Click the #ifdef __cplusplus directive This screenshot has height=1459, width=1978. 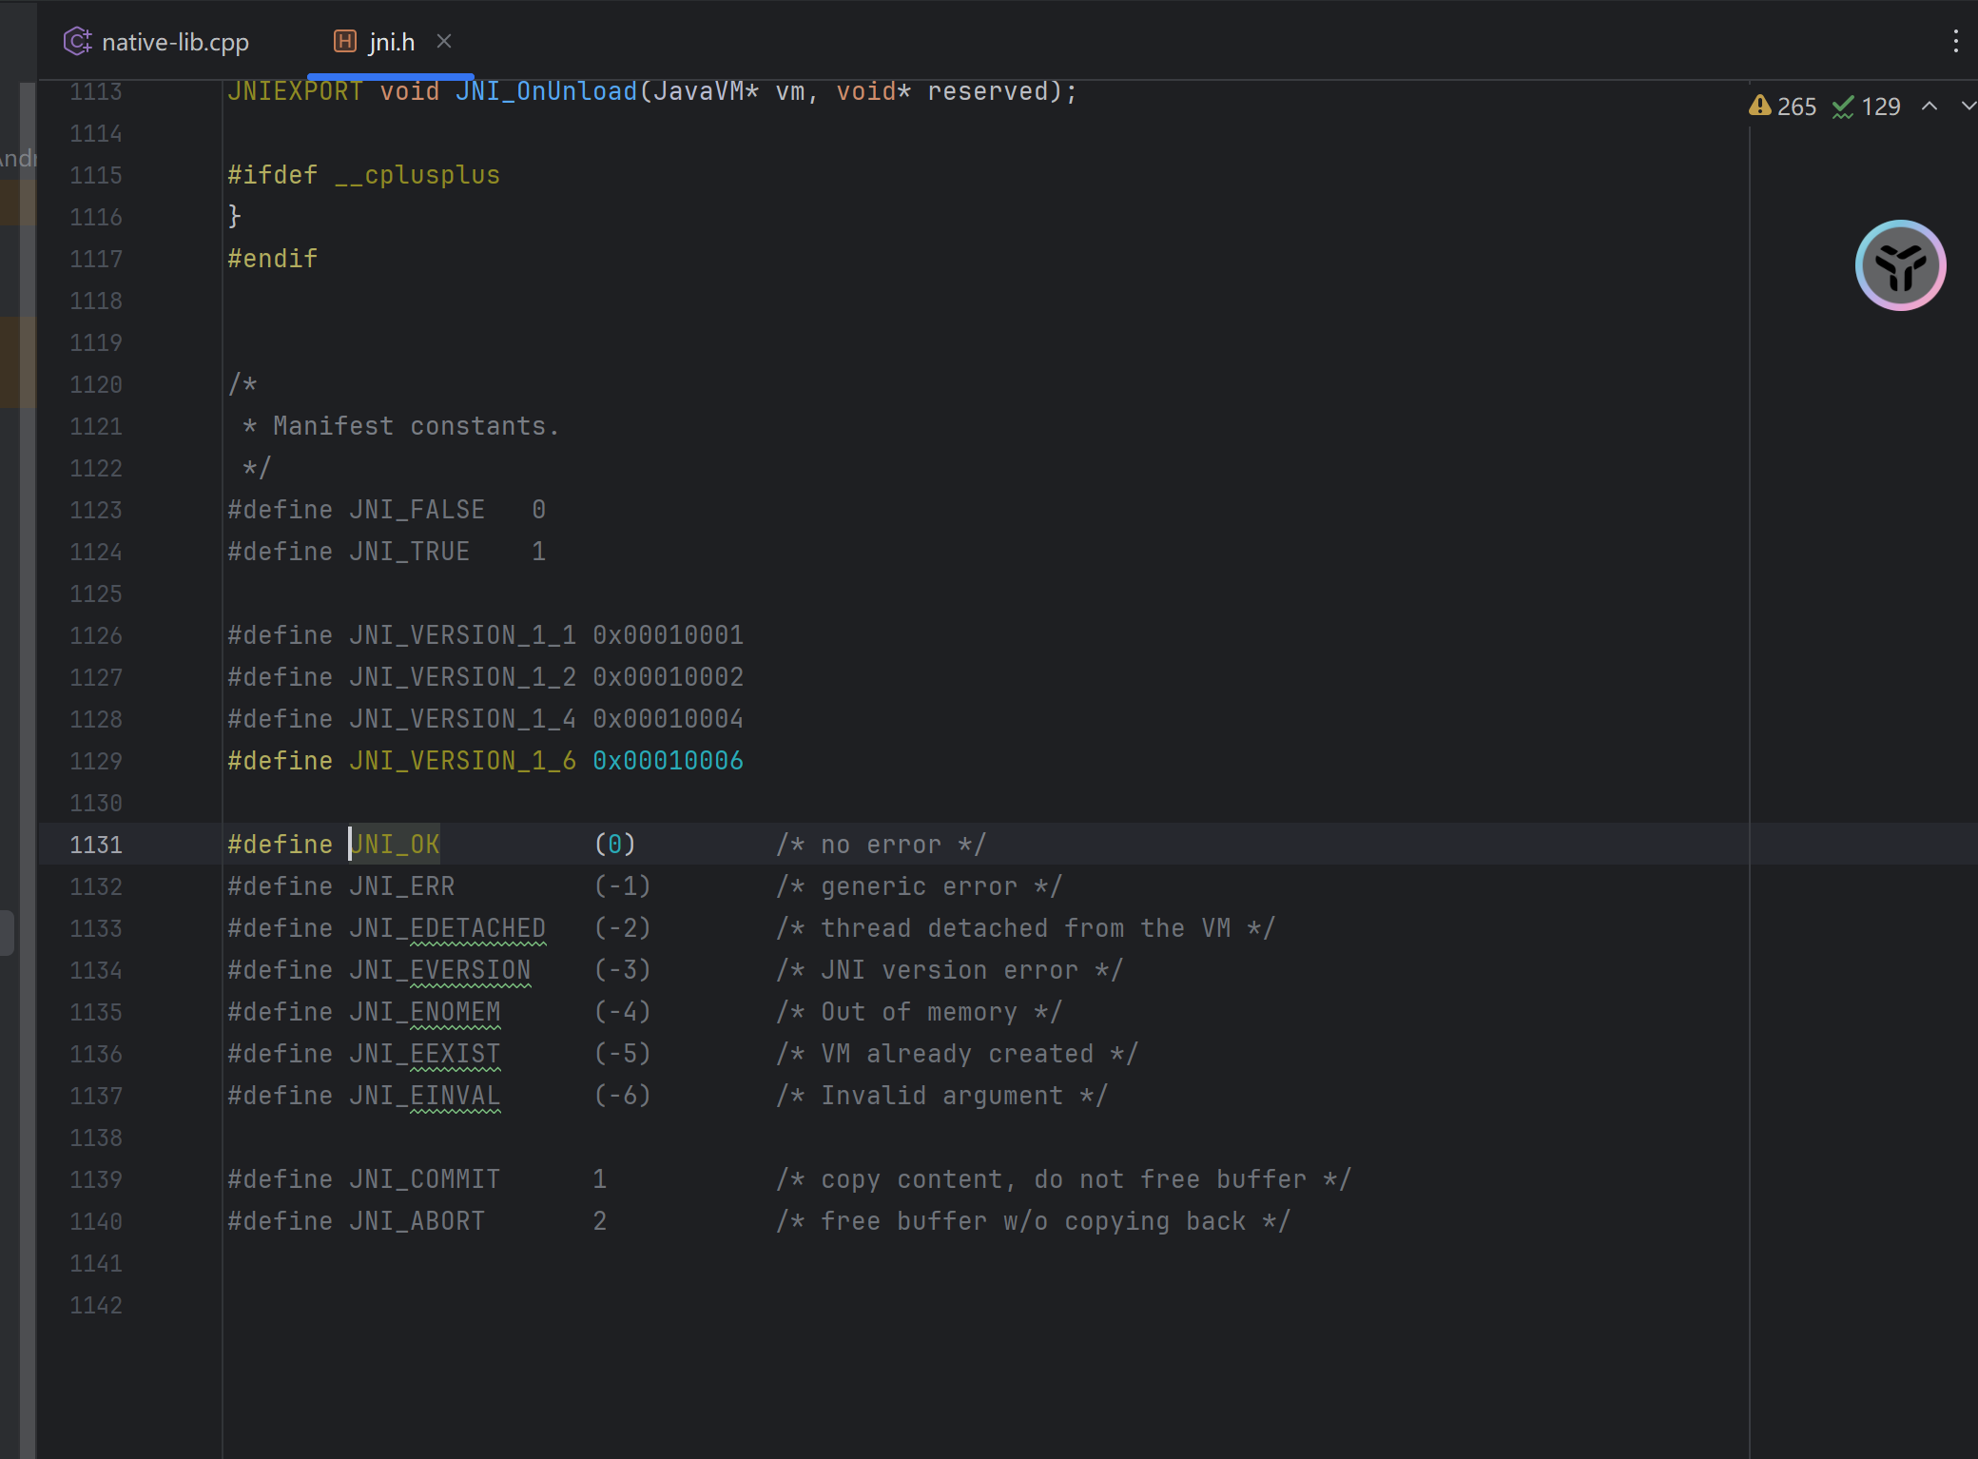(x=363, y=175)
